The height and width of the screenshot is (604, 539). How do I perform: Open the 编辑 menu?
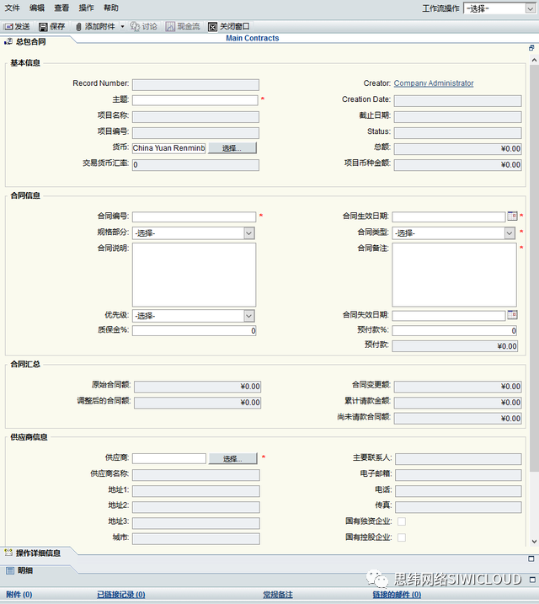tap(37, 8)
